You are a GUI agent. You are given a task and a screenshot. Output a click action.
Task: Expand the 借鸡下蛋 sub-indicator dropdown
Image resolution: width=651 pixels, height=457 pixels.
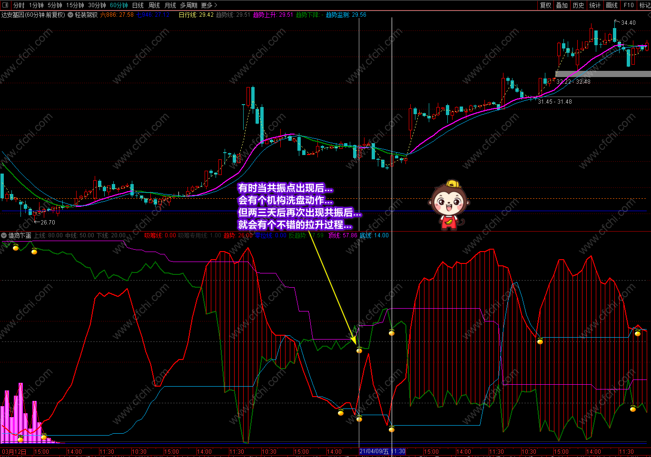click(x=4, y=235)
